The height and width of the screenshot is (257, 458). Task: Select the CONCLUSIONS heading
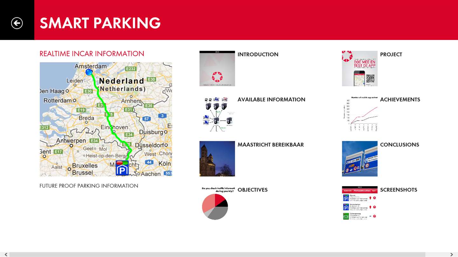coord(399,145)
